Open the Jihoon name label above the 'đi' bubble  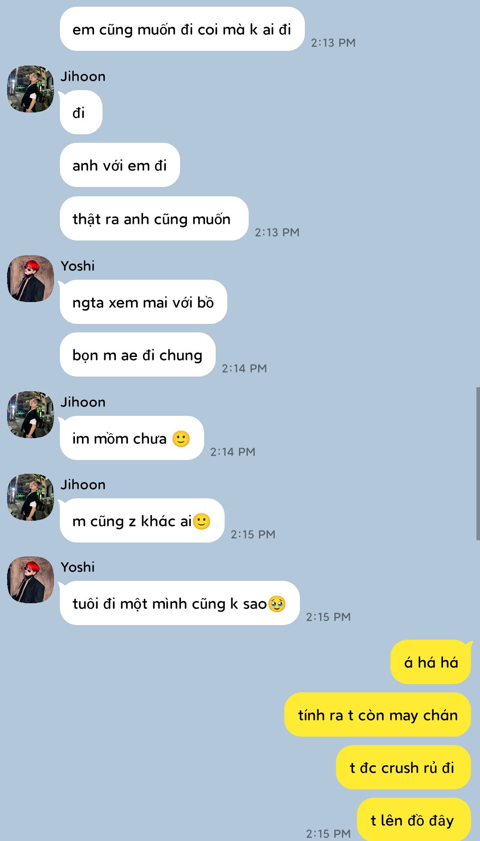(83, 76)
